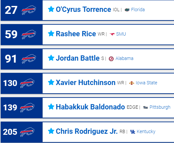Image resolution: width=174 pixels, height=143 pixels.
Task: Click the star icon beside O'Cyrus Torrence
Action: 51,9
